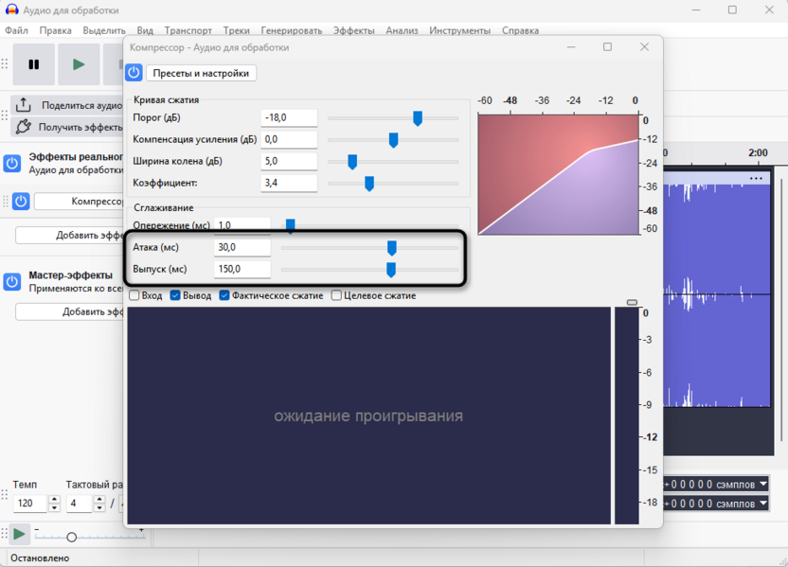Minimize the Compressor dialog

click(571, 46)
